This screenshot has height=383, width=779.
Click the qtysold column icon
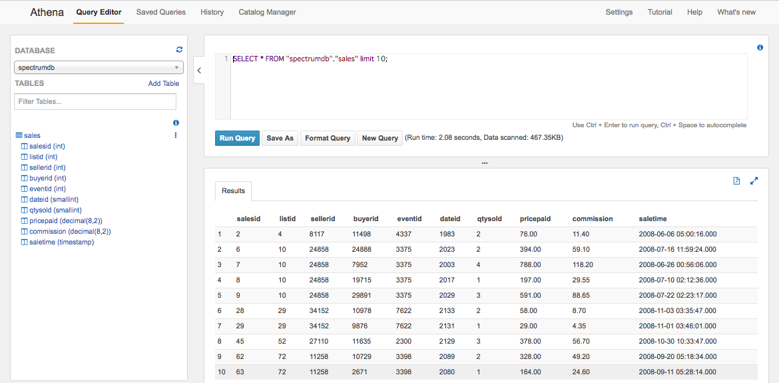pyautogui.click(x=25, y=210)
